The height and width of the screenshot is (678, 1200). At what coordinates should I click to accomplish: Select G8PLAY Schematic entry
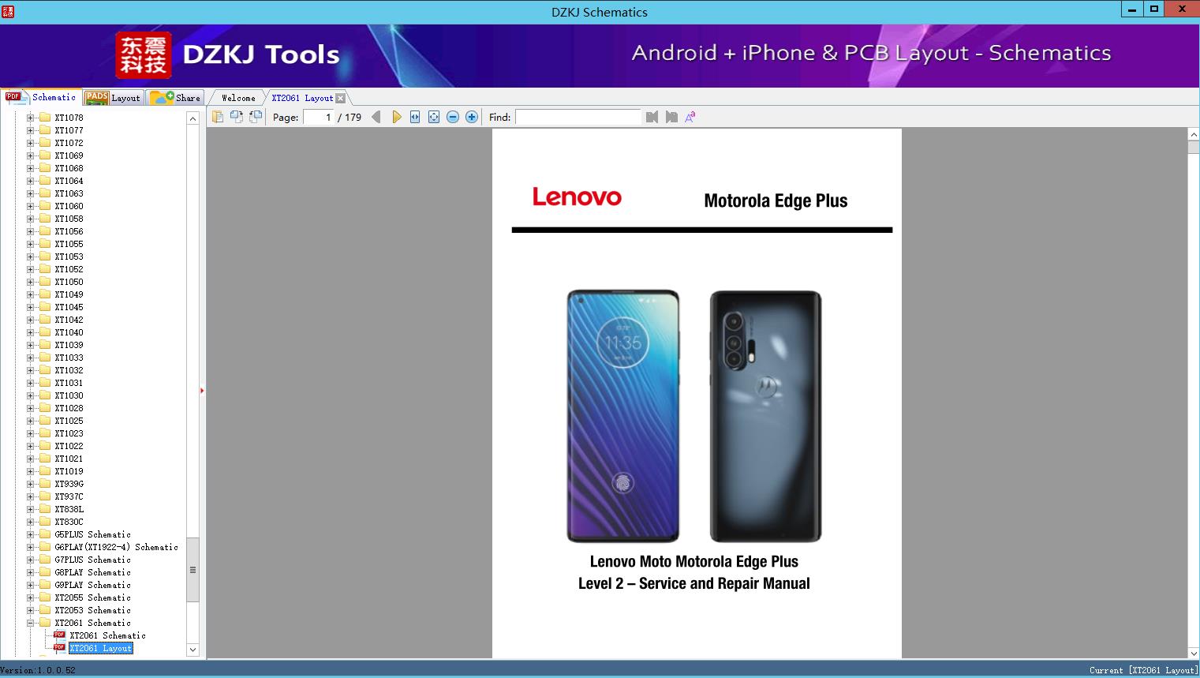[92, 572]
